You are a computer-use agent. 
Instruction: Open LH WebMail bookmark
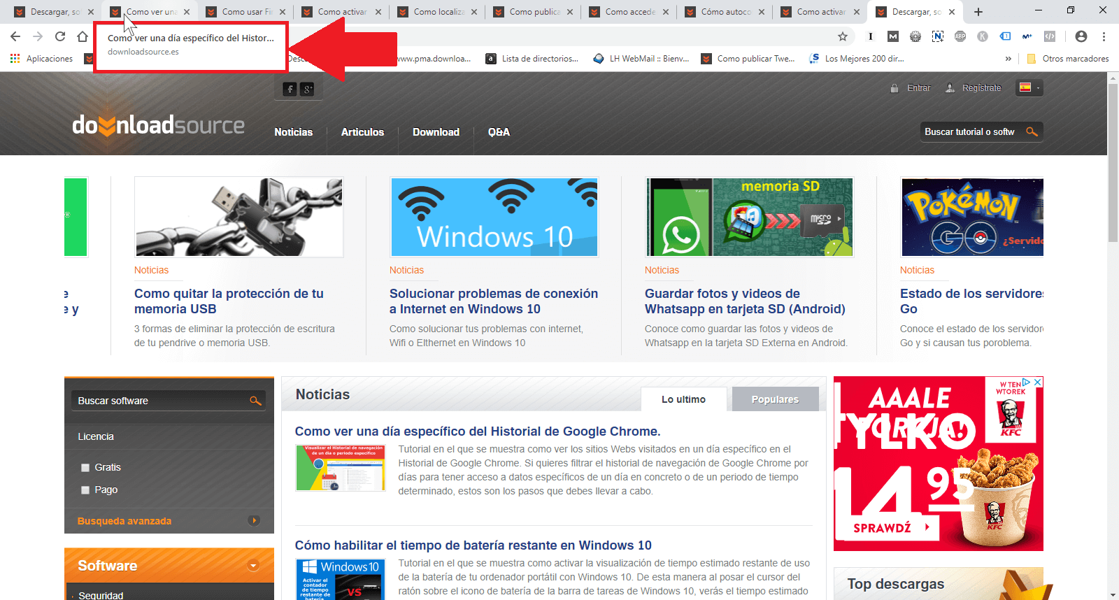pyautogui.click(x=641, y=59)
